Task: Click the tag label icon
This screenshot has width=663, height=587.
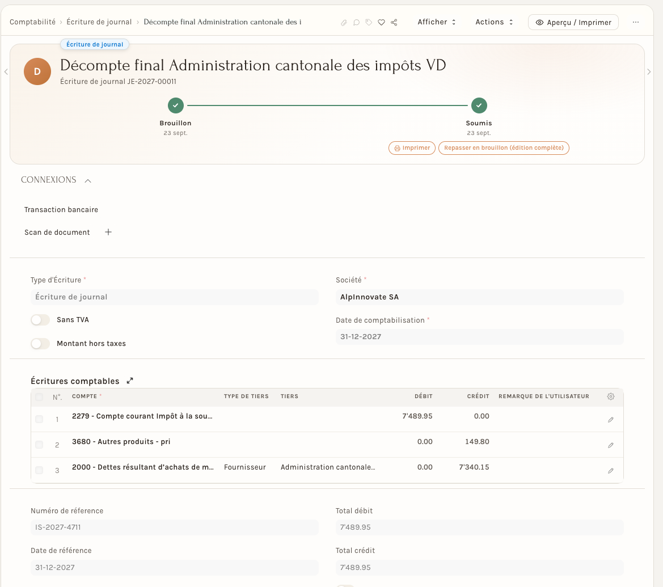Action: click(x=369, y=23)
